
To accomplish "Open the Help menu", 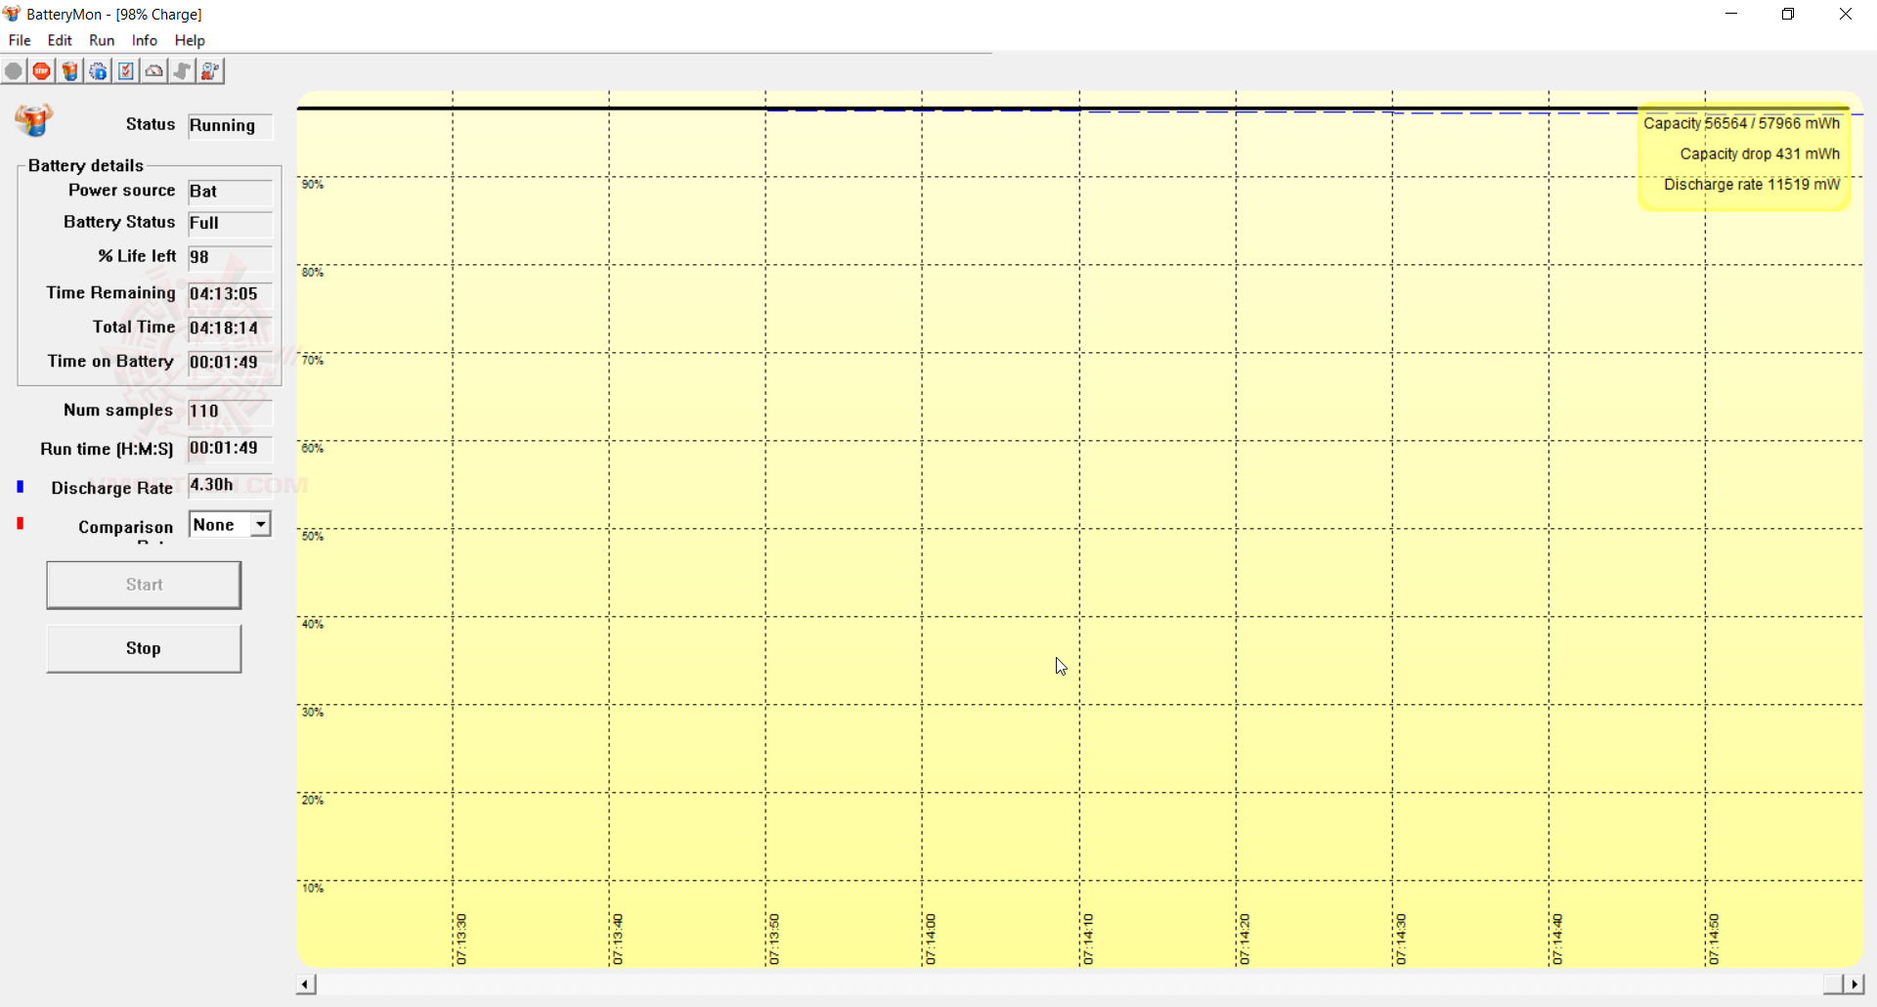I will (190, 40).
